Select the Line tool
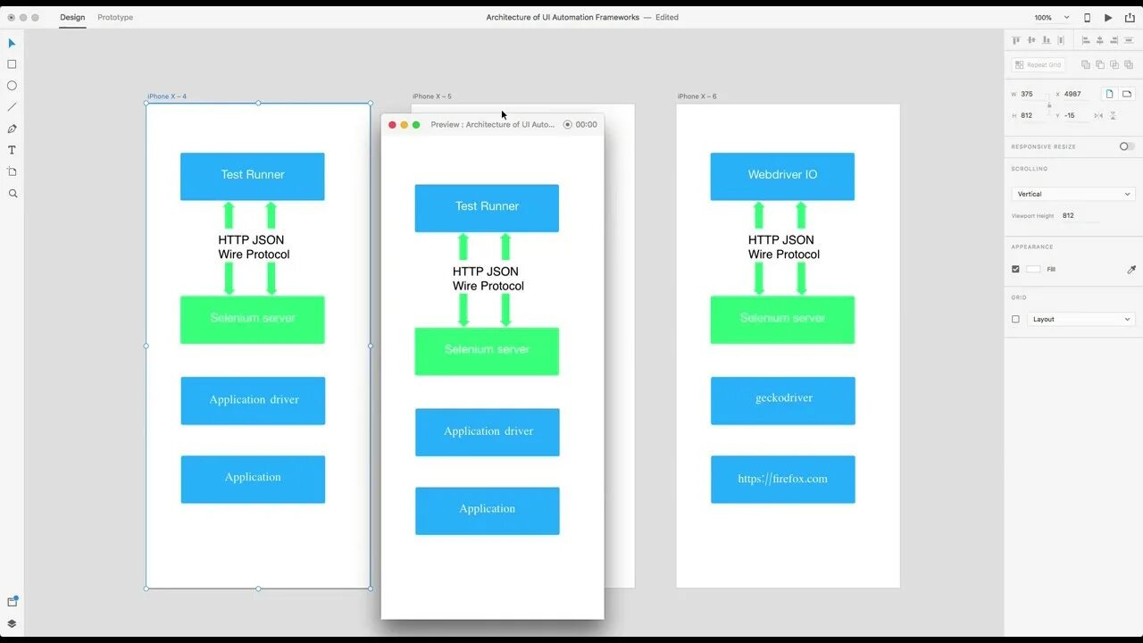Screen dimensions: 1143x643 tap(13, 107)
